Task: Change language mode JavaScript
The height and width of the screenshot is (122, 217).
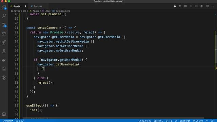Action: pos(185,121)
